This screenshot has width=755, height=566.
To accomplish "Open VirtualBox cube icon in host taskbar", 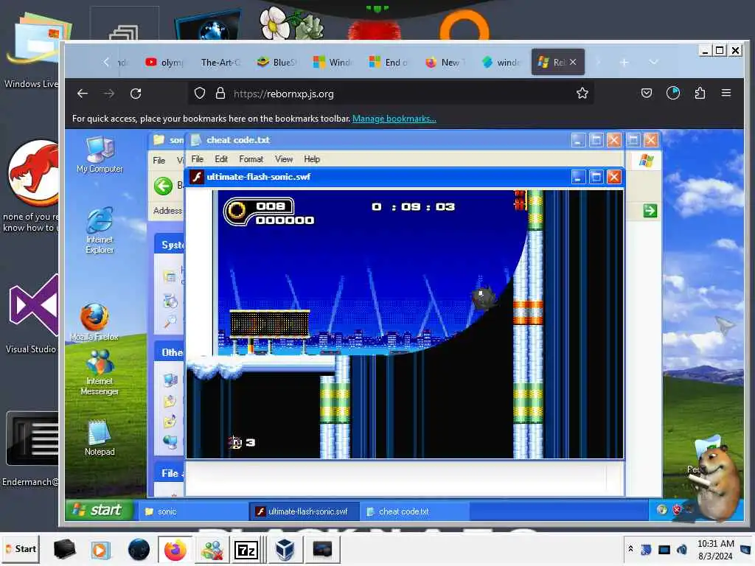I will coord(285,550).
